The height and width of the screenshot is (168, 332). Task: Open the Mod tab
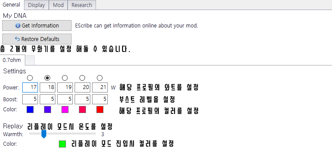[x=58, y=5]
